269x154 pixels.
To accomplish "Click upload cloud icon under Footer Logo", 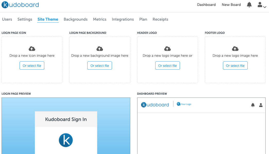I will pyautogui.click(x=235, y=49).
